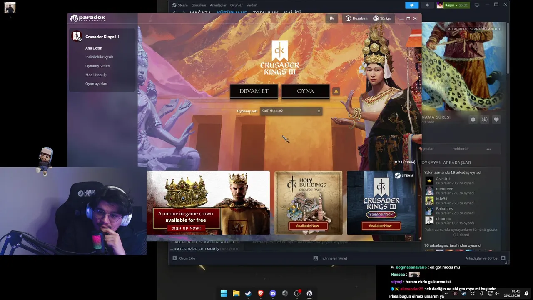Screen dimensions: 533x300
Task: Click the launcher window bottom-right corner grip
Action: (419, 239)
